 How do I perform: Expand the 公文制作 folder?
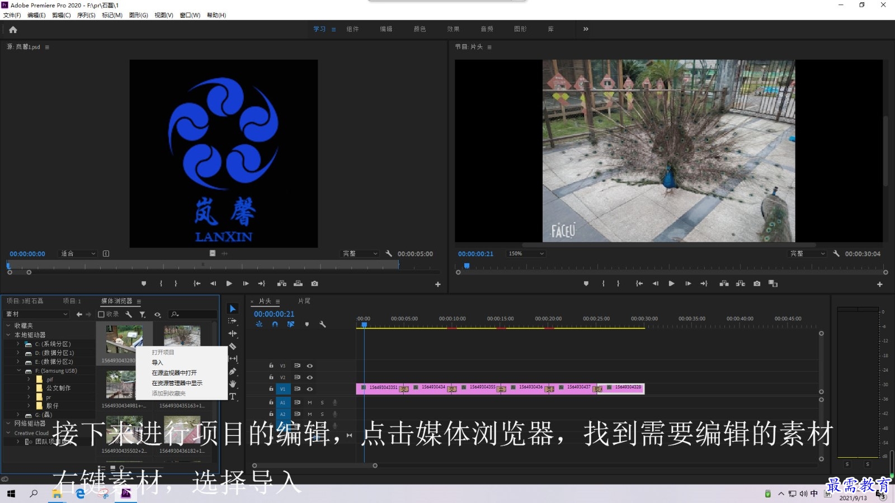coord(29,388)
